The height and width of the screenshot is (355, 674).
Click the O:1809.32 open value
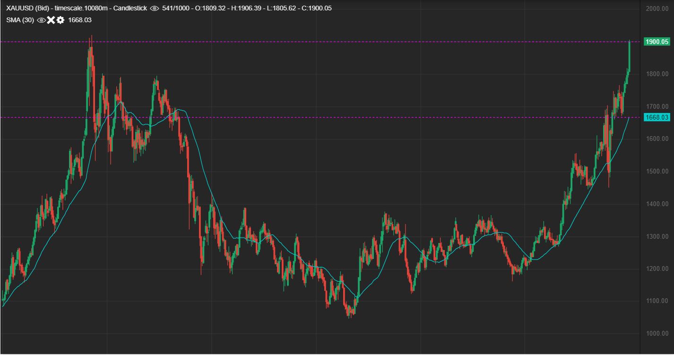[211, 9]
